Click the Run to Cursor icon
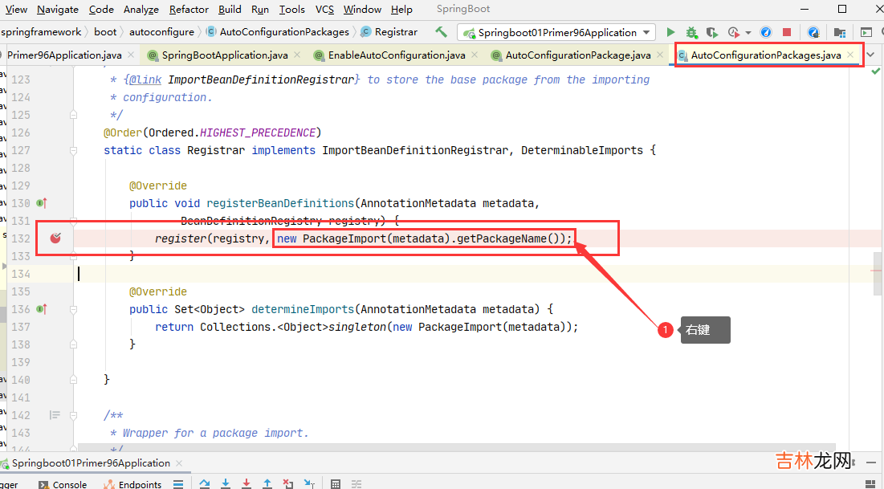Screen dimensions: 884x489 coord(309,484)
